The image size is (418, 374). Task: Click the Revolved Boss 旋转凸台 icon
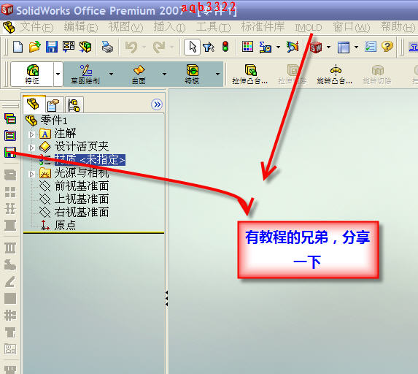pos(335,75)
